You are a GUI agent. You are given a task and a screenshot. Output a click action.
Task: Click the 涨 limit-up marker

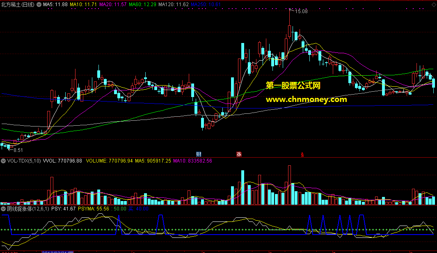[x=239, y=154]
